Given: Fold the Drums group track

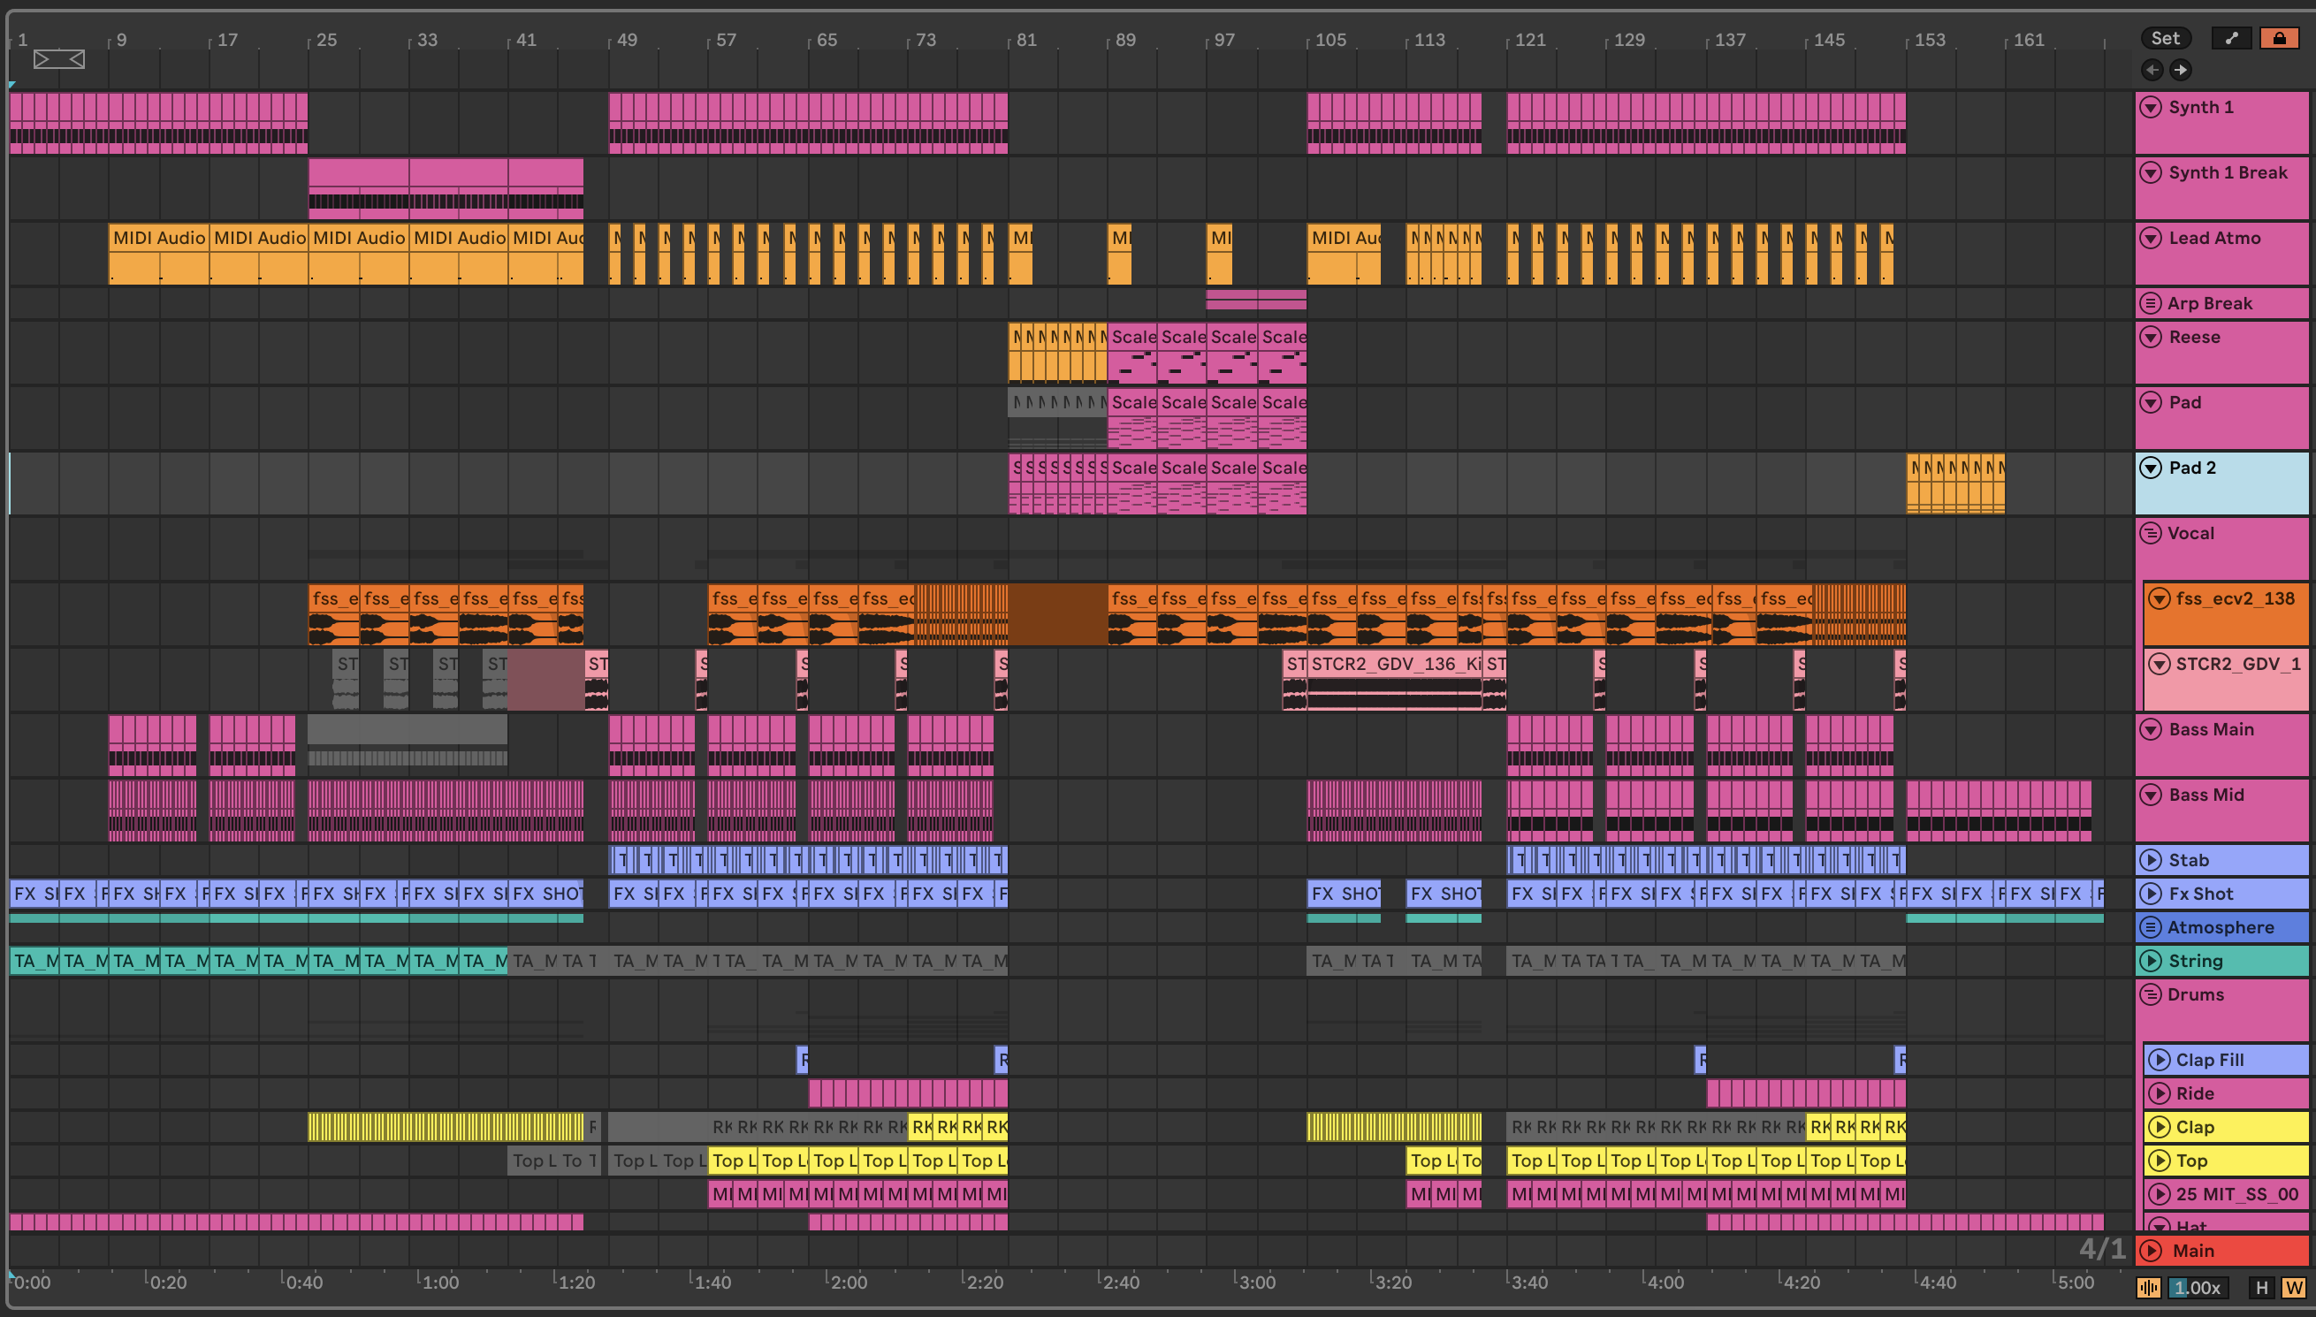Looking at the screenshot, I should 2151,994.
